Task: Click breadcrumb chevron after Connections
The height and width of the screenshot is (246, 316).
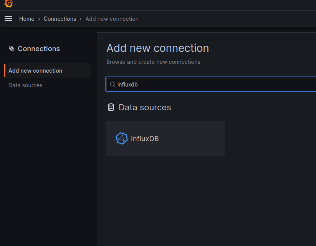Action: click(x=81, y=19)
